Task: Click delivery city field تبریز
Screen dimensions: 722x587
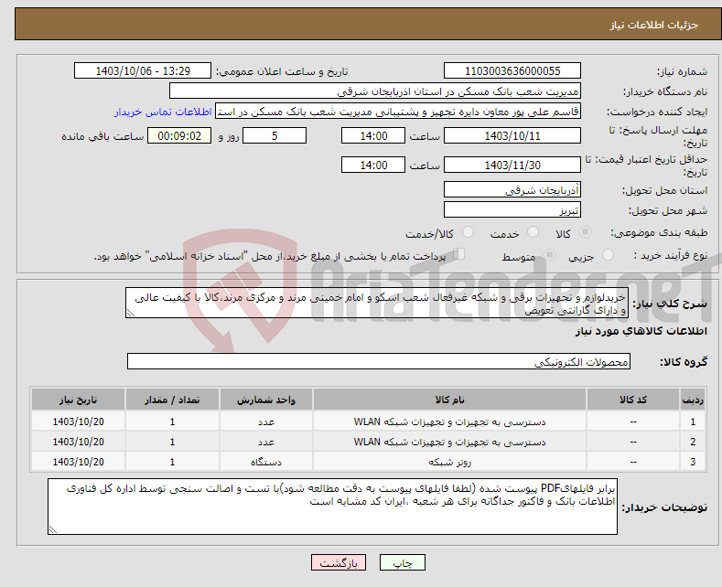Action: [x=512, y=209]
